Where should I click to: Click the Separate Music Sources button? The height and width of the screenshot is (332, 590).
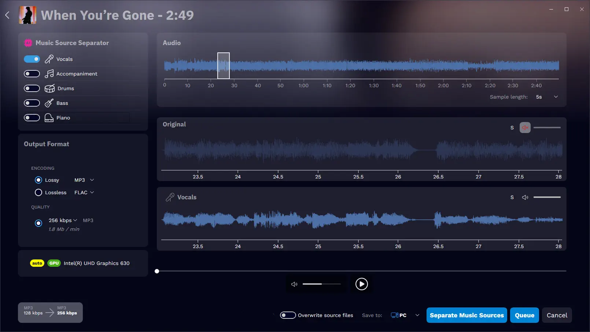pyautogui.click(x=467, y=315)
